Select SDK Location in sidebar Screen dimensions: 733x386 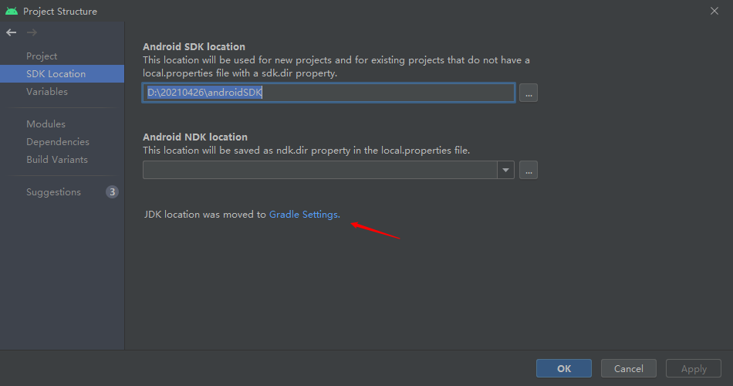tap(62, 74)
